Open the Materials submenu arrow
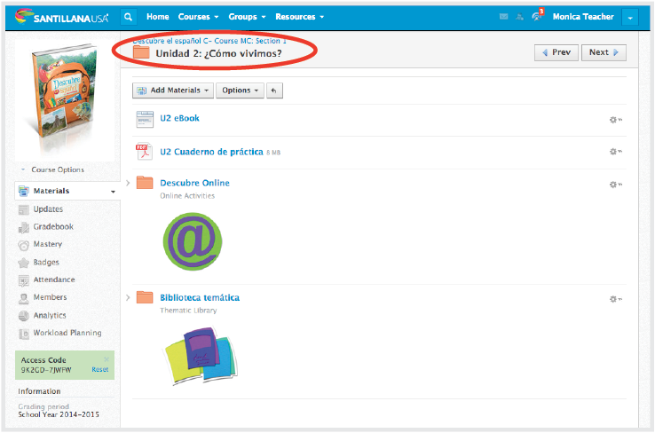655x433 pixels. [113, 192]
